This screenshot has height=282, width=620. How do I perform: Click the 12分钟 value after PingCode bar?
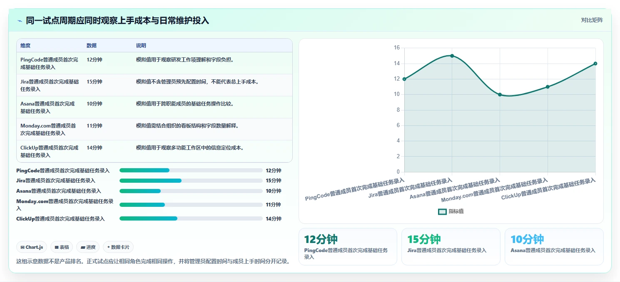coord(274,170)
